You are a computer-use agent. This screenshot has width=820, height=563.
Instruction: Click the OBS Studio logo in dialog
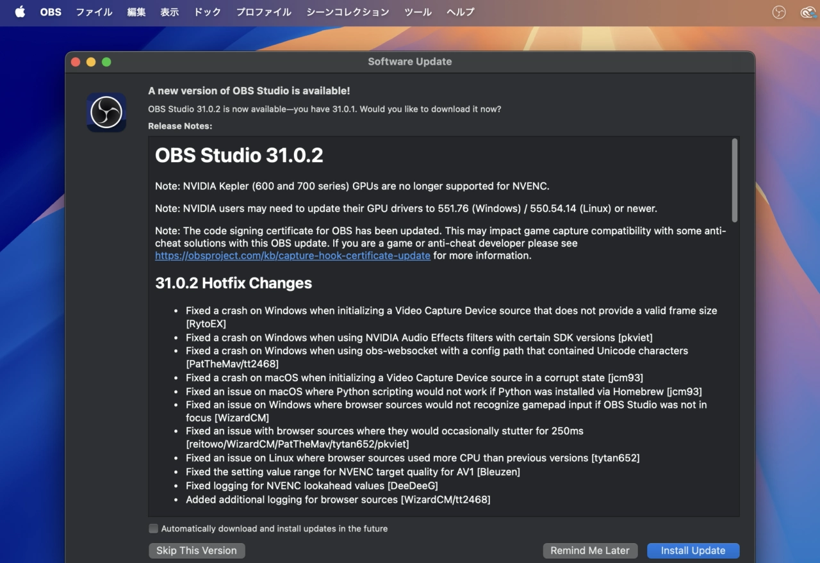[x=106, y=113]
